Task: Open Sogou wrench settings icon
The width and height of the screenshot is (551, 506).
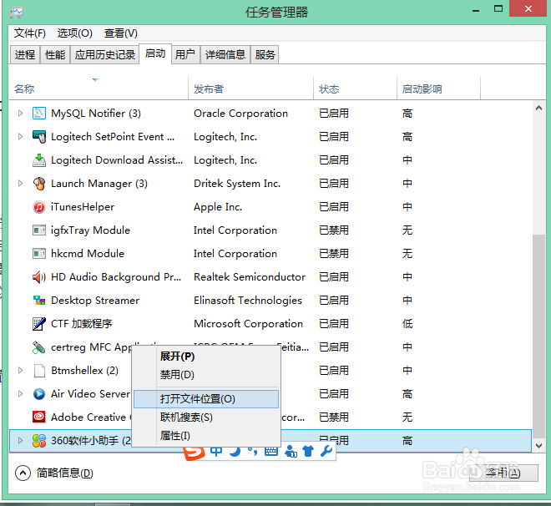Action: click(326, 451)
